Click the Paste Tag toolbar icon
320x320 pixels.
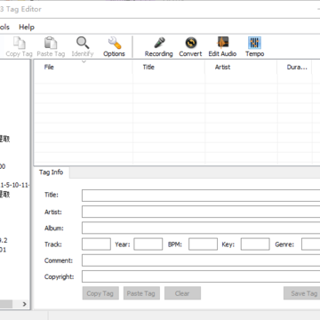tap(51, 47)
